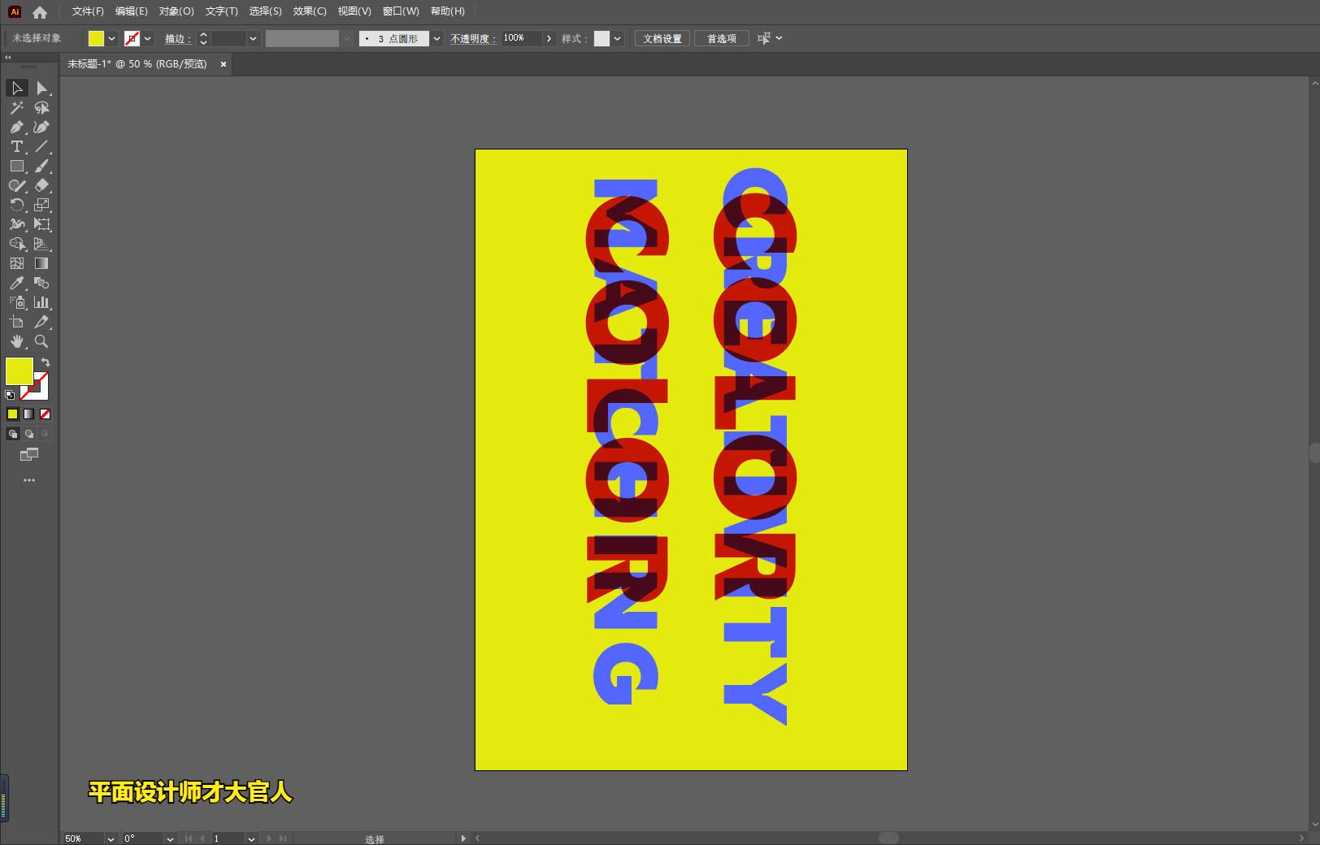Activate the Zoom tool
The height and width of the screenshot is (845, 1320).
pos(41,342)
